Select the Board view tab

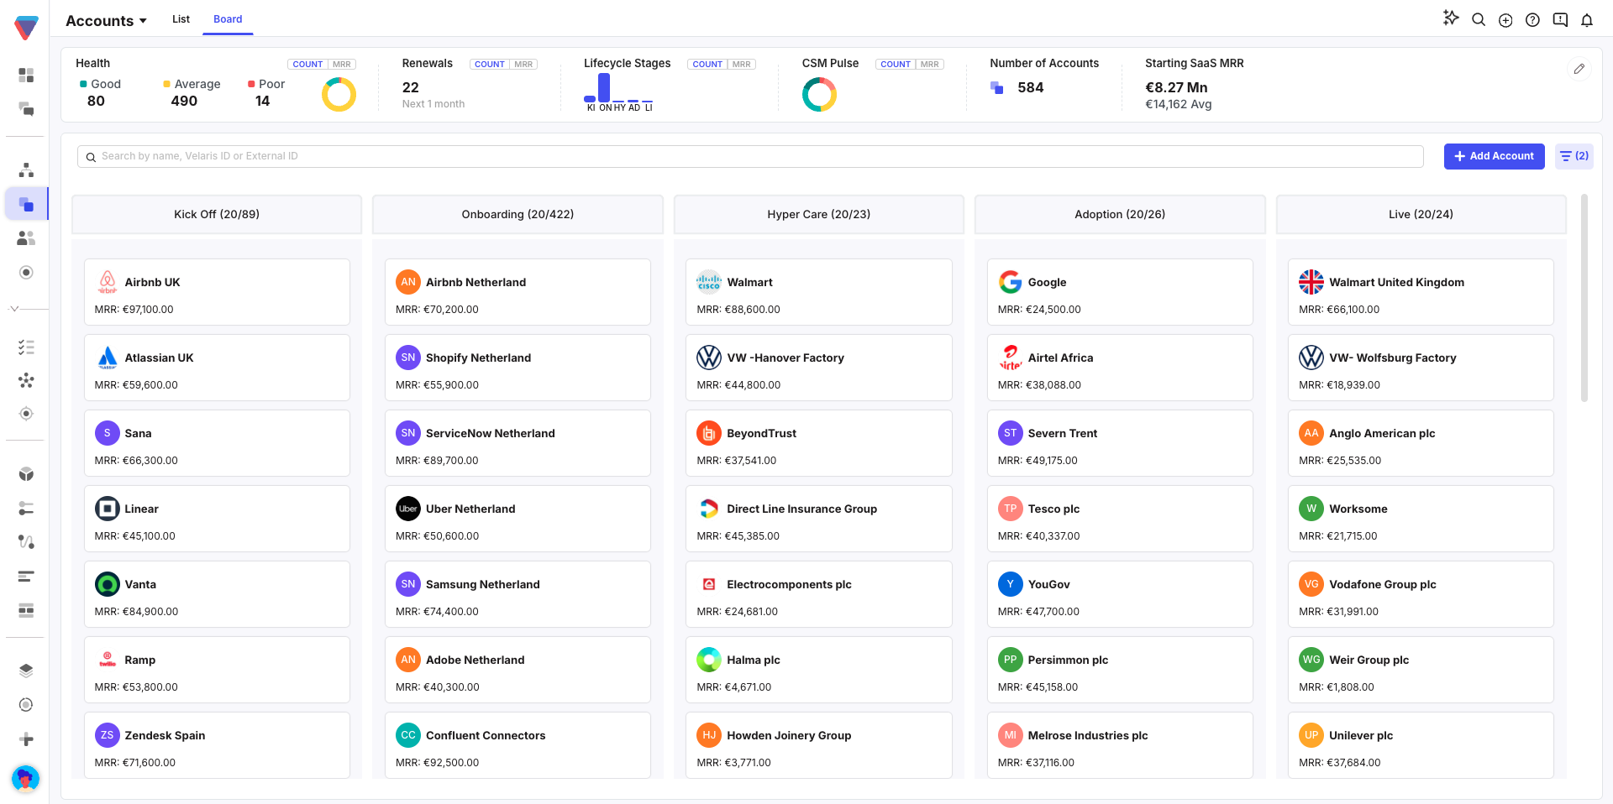click(228, 19)
